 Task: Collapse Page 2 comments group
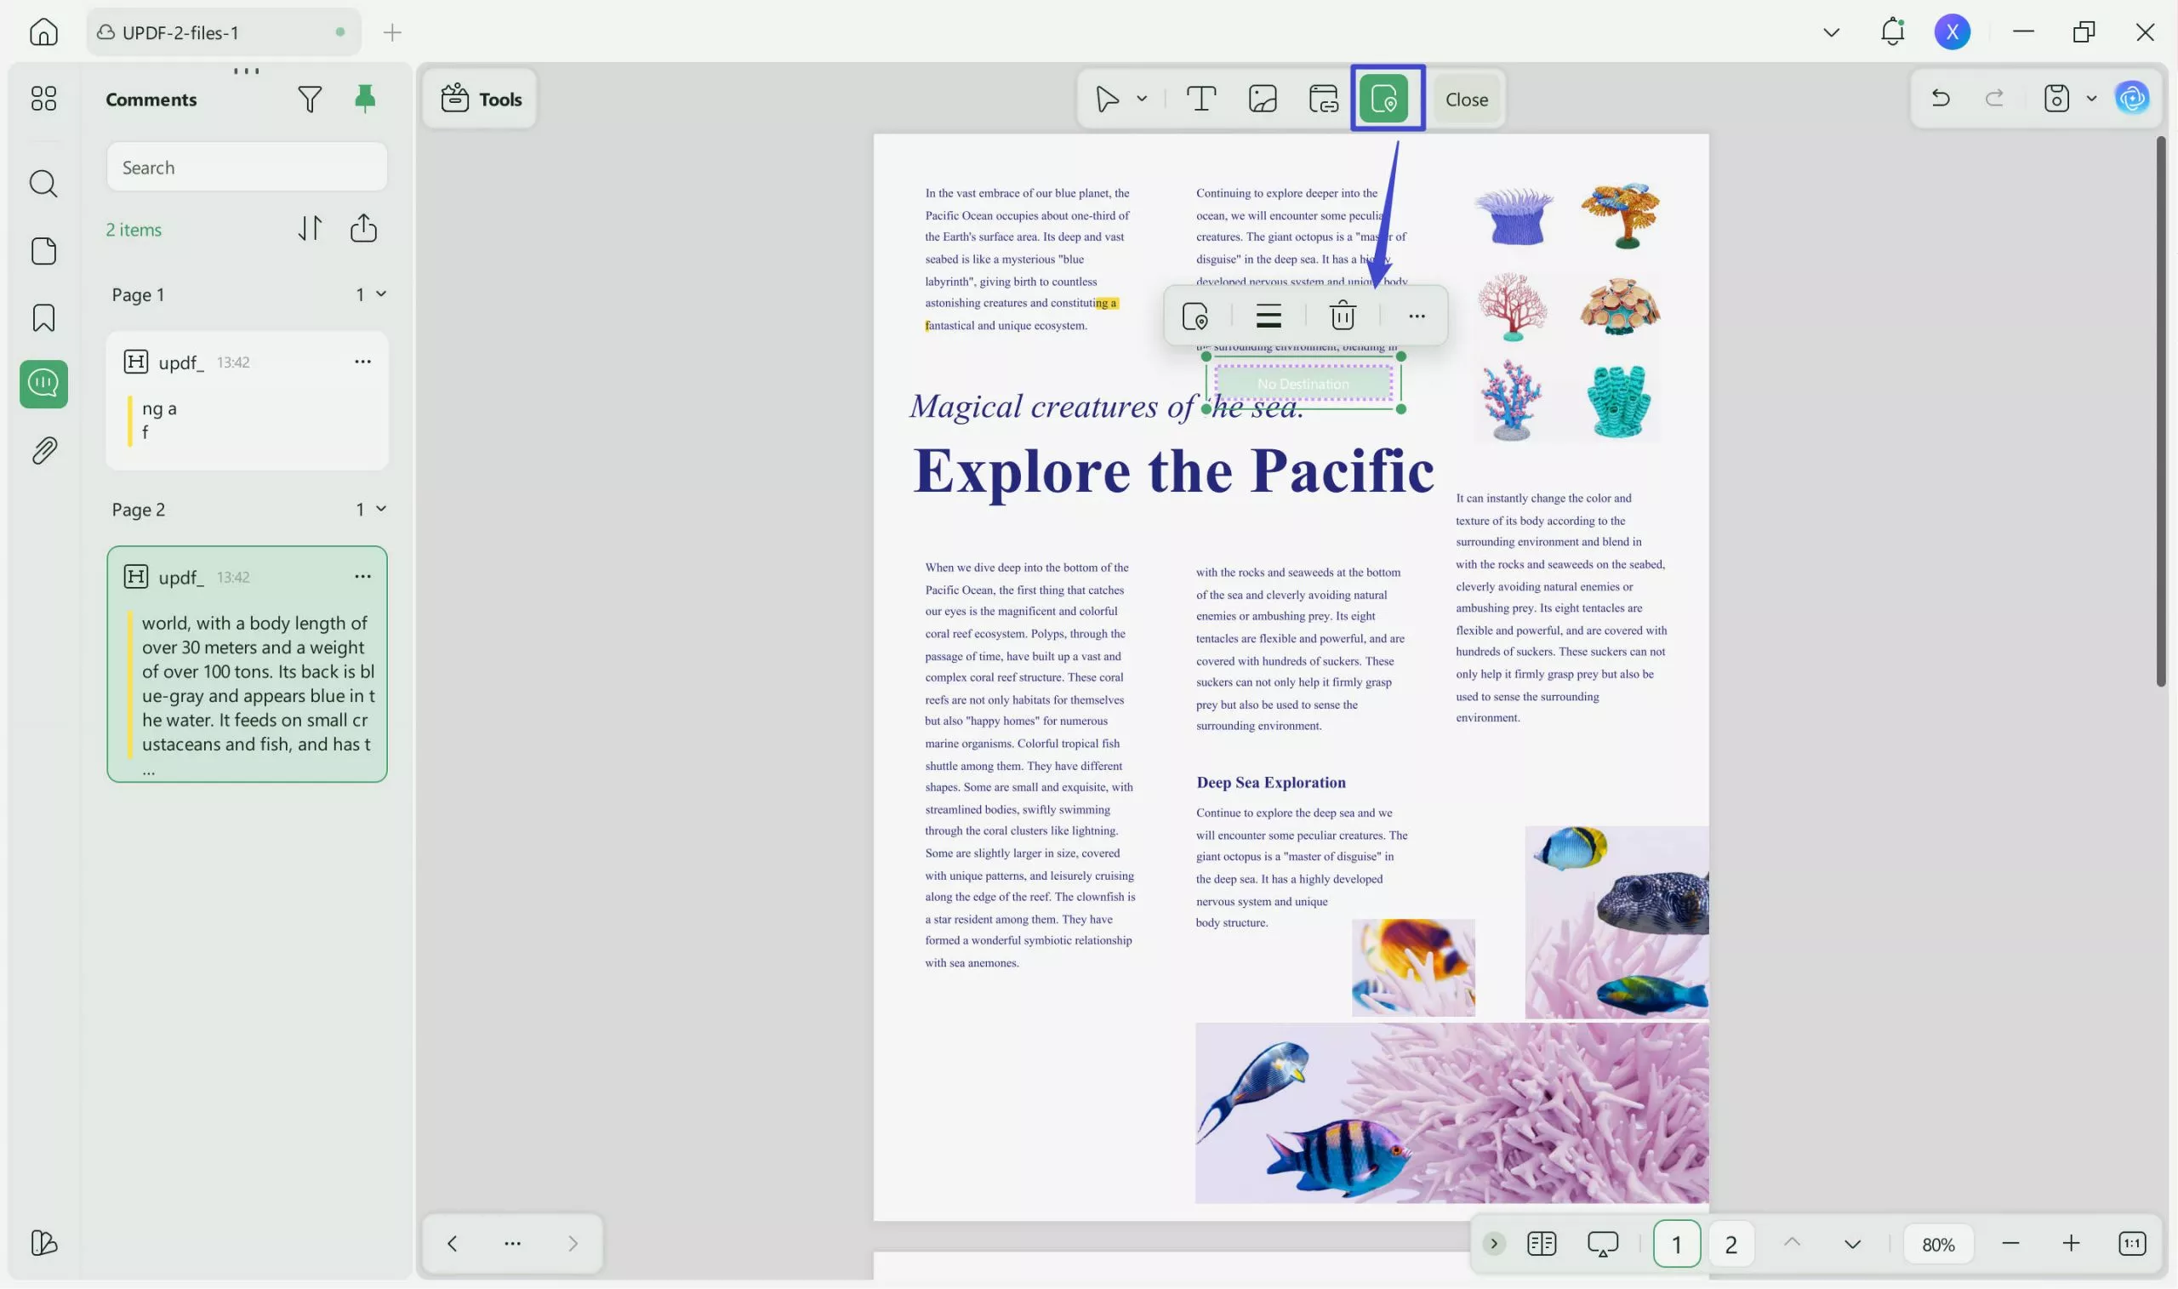pos(380,509)
